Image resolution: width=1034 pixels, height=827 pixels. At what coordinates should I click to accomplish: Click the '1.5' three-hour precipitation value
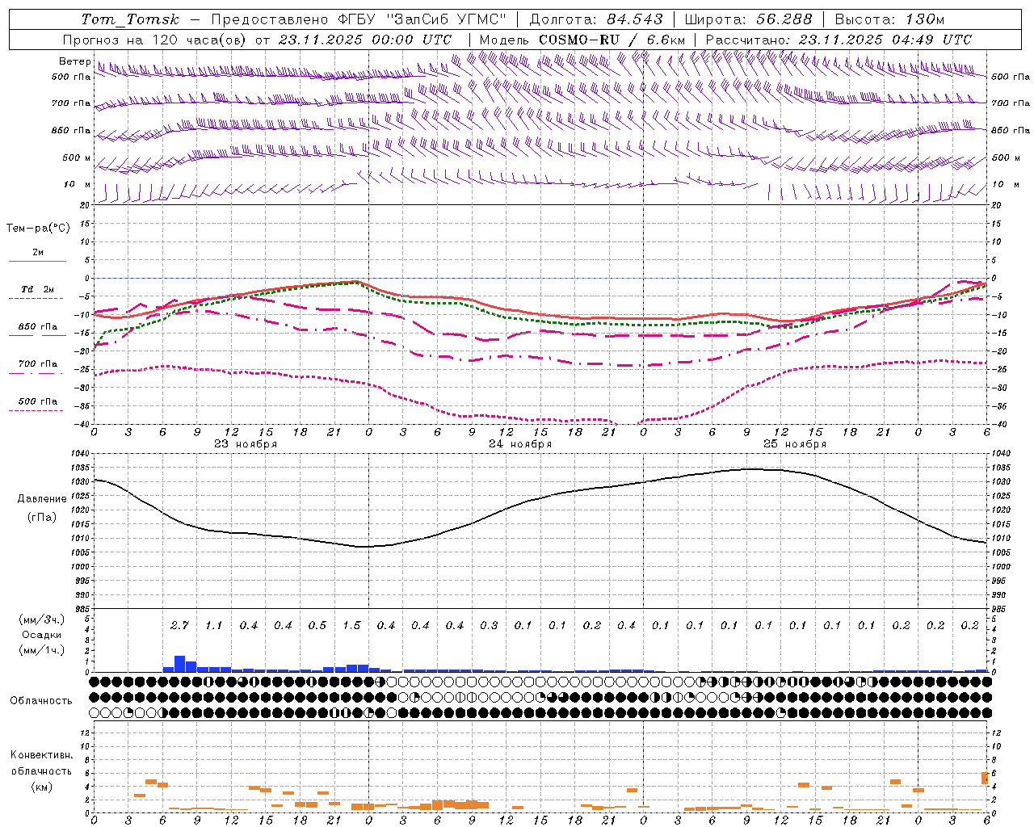(x=351, y=626)
